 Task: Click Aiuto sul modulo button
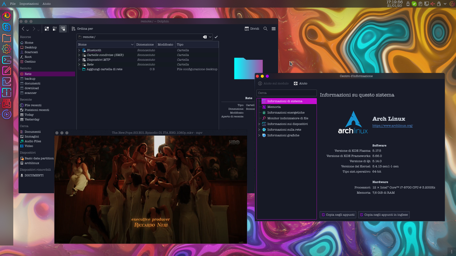[273, 84]
